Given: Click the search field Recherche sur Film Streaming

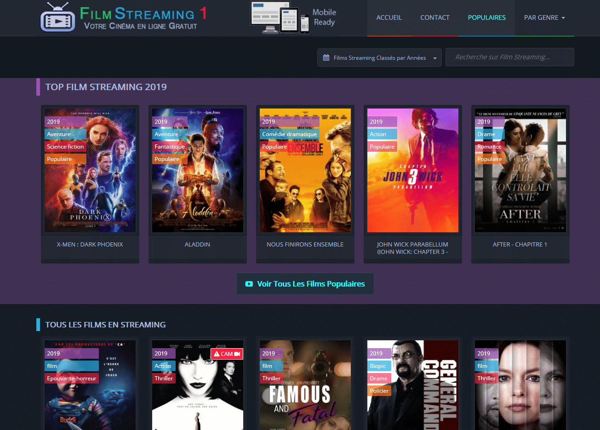Looking at the screenshot, I should pos(509,57).
